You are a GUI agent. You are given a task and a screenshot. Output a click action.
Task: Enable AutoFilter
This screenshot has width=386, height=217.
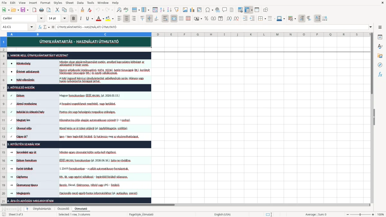click(177, 10)
